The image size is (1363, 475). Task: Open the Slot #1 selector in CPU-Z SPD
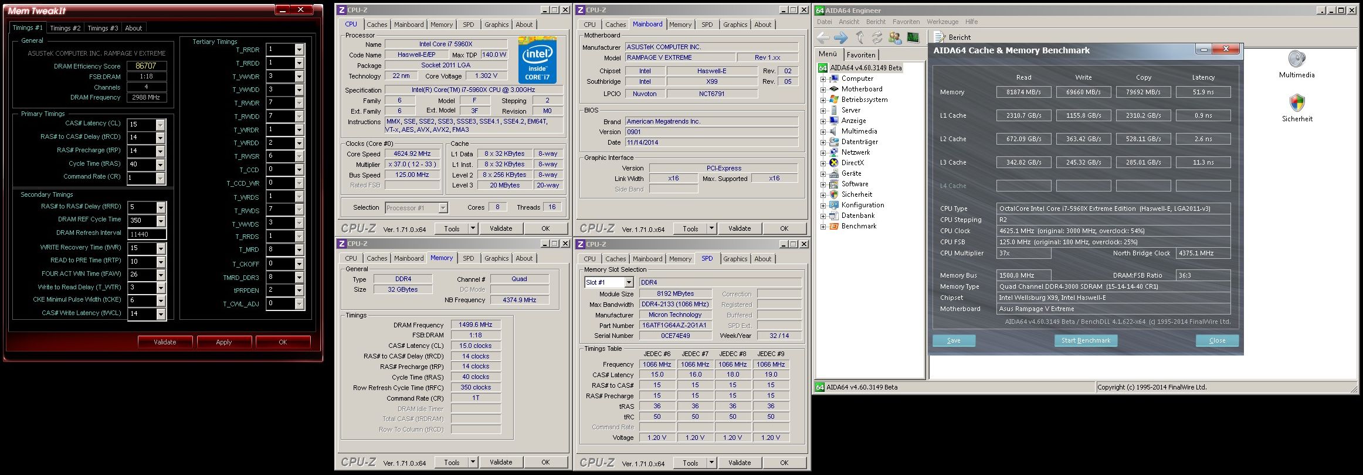[x=609, y=282]
